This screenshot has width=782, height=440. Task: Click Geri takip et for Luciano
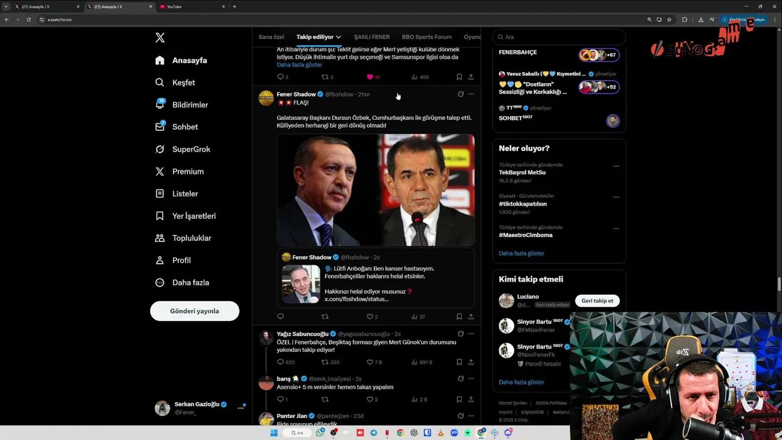[597, 301]
